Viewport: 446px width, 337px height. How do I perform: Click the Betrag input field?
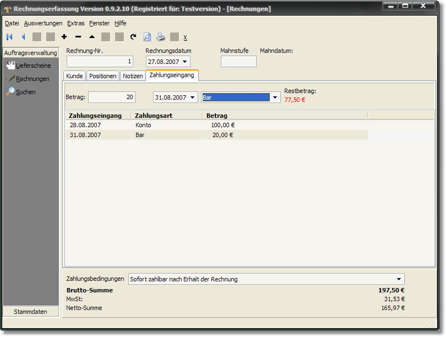(x=112, y=97)
